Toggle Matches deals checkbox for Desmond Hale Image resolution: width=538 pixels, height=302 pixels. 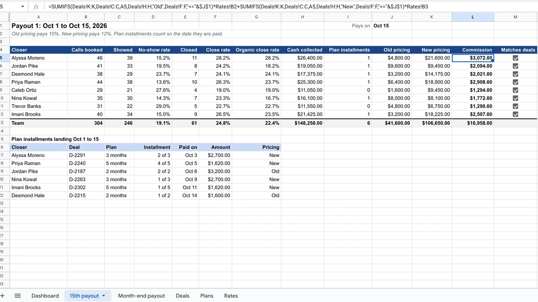(515, 74)
